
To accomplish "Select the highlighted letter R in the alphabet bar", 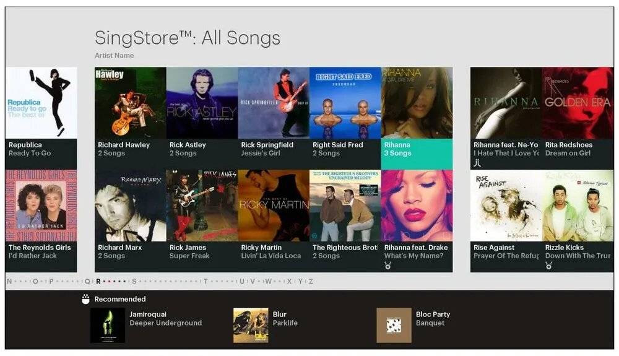I will coord(98,282).
